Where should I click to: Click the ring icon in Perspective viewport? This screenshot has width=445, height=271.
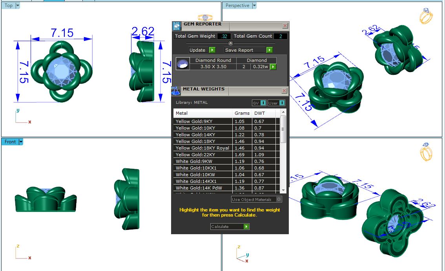(x=426, y=16)
